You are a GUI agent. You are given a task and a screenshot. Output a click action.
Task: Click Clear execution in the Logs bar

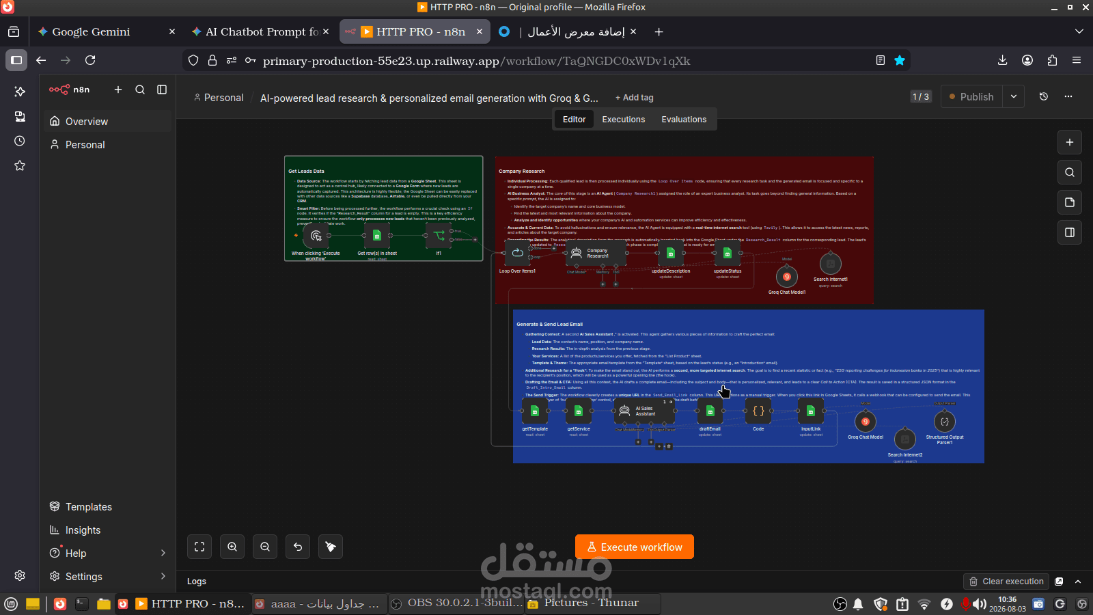1006,582
